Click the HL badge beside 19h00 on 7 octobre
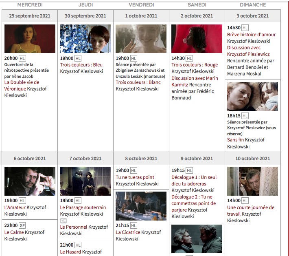289x256 pixels. point(78,201)
